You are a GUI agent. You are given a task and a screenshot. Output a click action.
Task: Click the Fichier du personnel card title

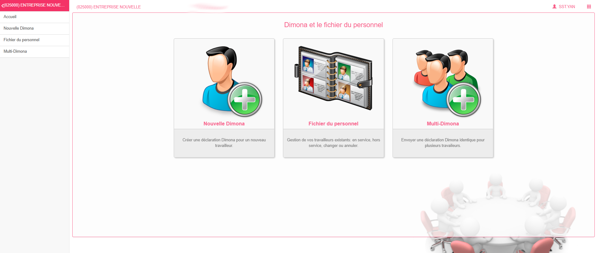(333, 124)
